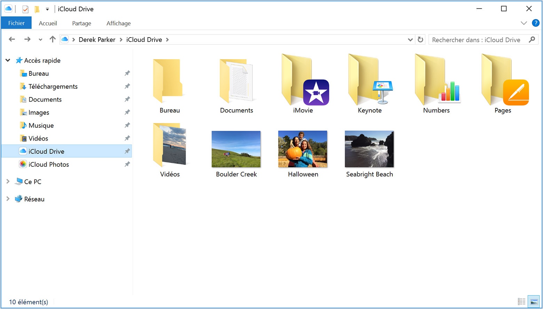Click Derek Parker in the breadcrumb path
Screen dimensions: 543x309
pos(97,40)
